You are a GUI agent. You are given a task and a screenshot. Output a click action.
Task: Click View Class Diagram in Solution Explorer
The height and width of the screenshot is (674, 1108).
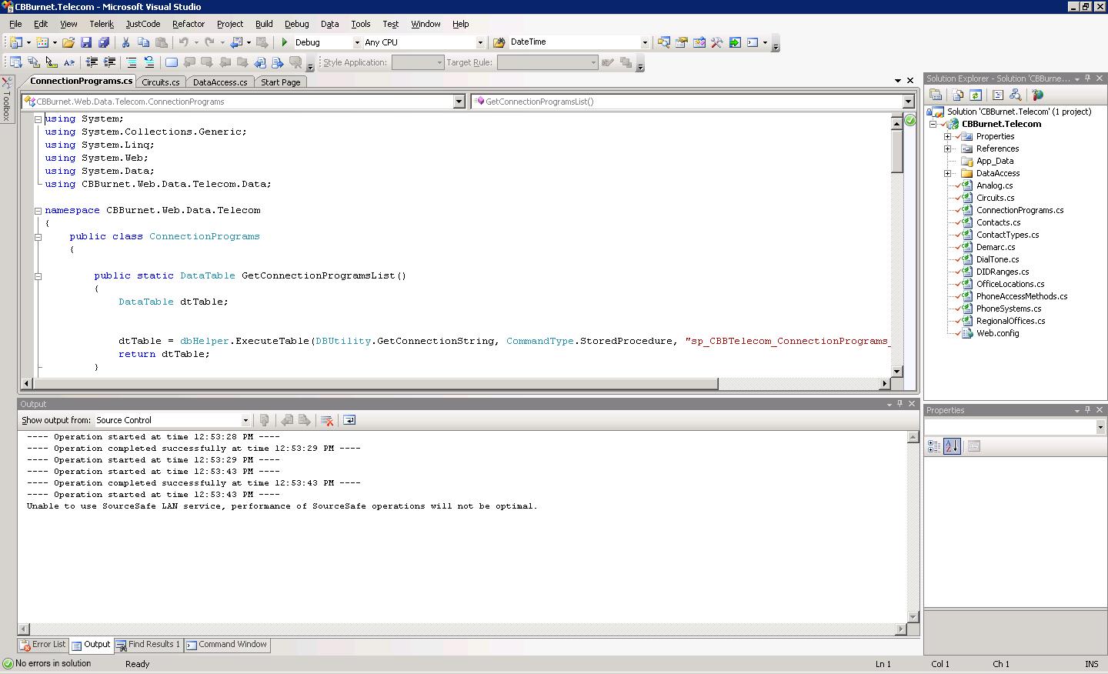coord(1016,95)
